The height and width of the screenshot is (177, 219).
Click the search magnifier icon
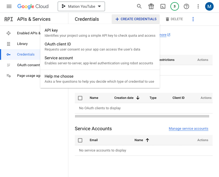coord(139,6)
